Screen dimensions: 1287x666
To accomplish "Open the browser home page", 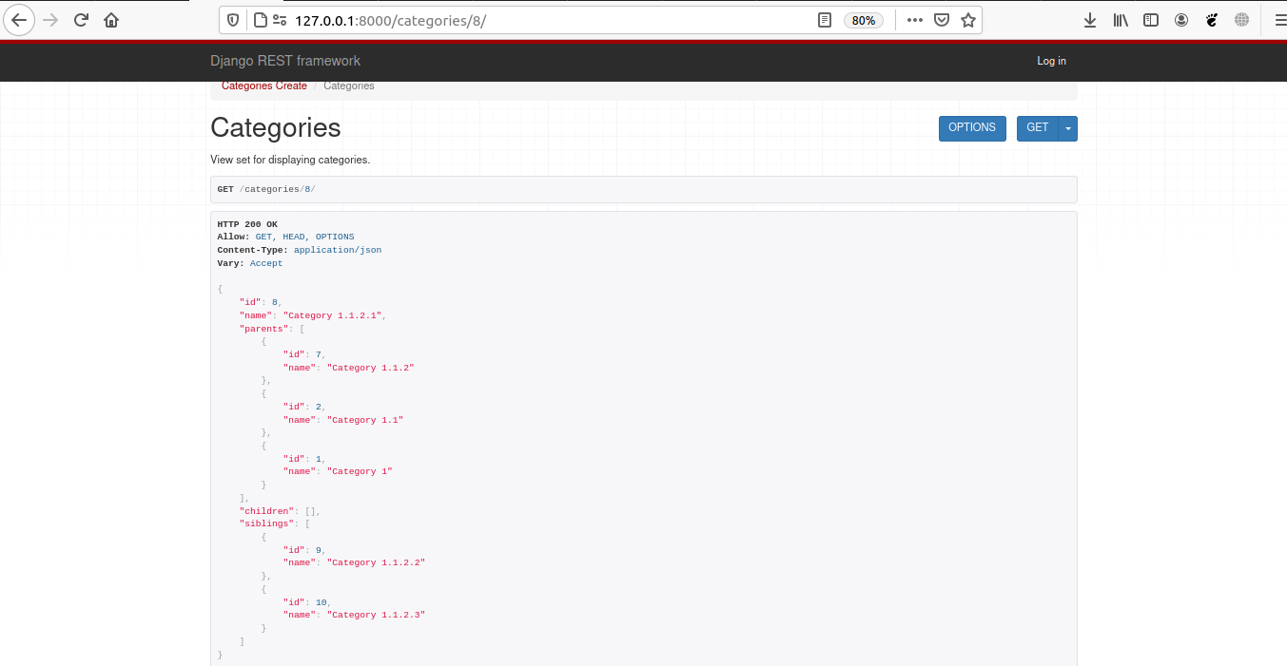I will [x=112, y=20].
